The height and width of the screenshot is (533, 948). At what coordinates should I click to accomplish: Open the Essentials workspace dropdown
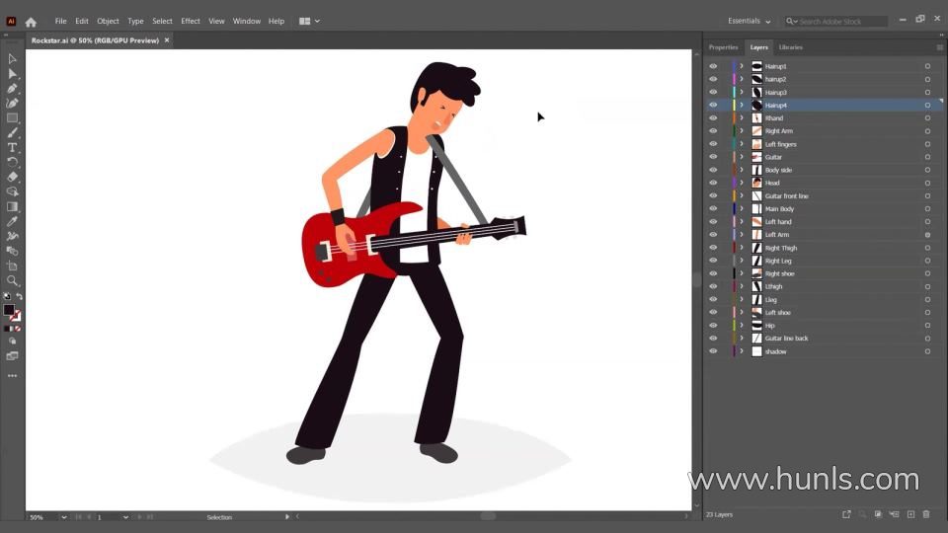[750, 21]
